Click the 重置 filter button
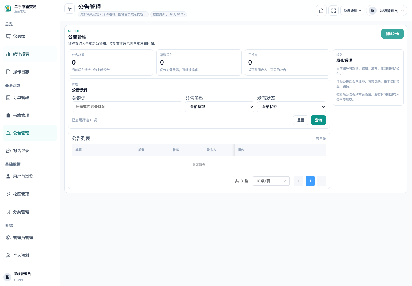 click(x=301, y=120)
